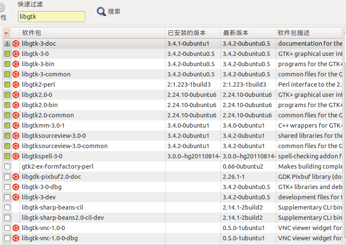This screenshot has height=245, width=346.
Task: Click description 'C++ wrappers for GTK+'
Action: tap(310, 125)
